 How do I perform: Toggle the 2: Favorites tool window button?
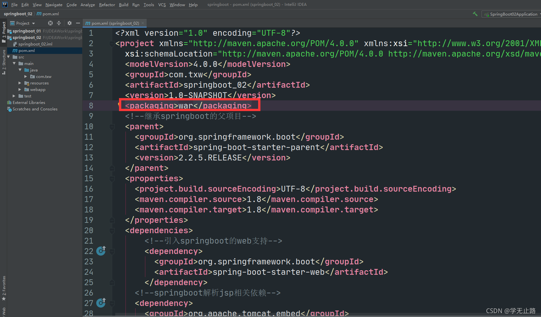pyautogui.click(x=4, y=288)
